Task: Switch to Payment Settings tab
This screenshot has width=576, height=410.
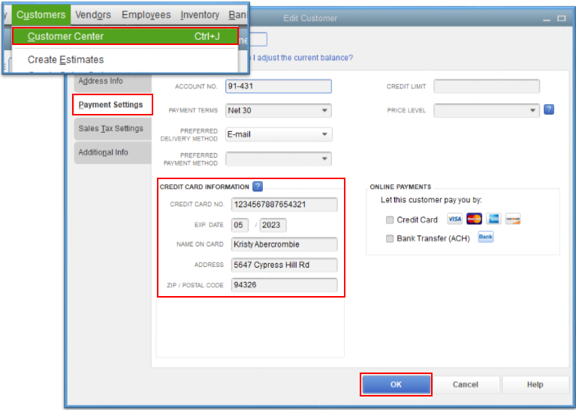Action: (x=113, y=105)
